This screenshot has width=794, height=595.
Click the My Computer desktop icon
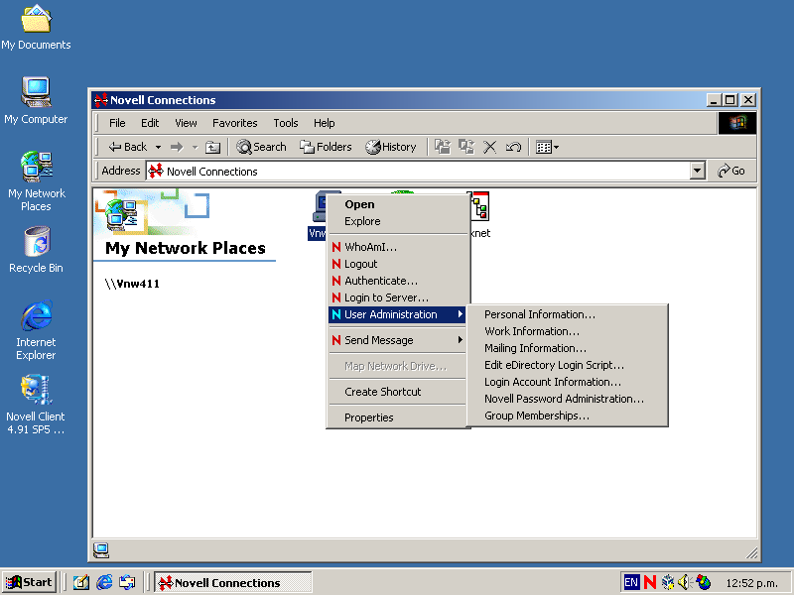36,100
